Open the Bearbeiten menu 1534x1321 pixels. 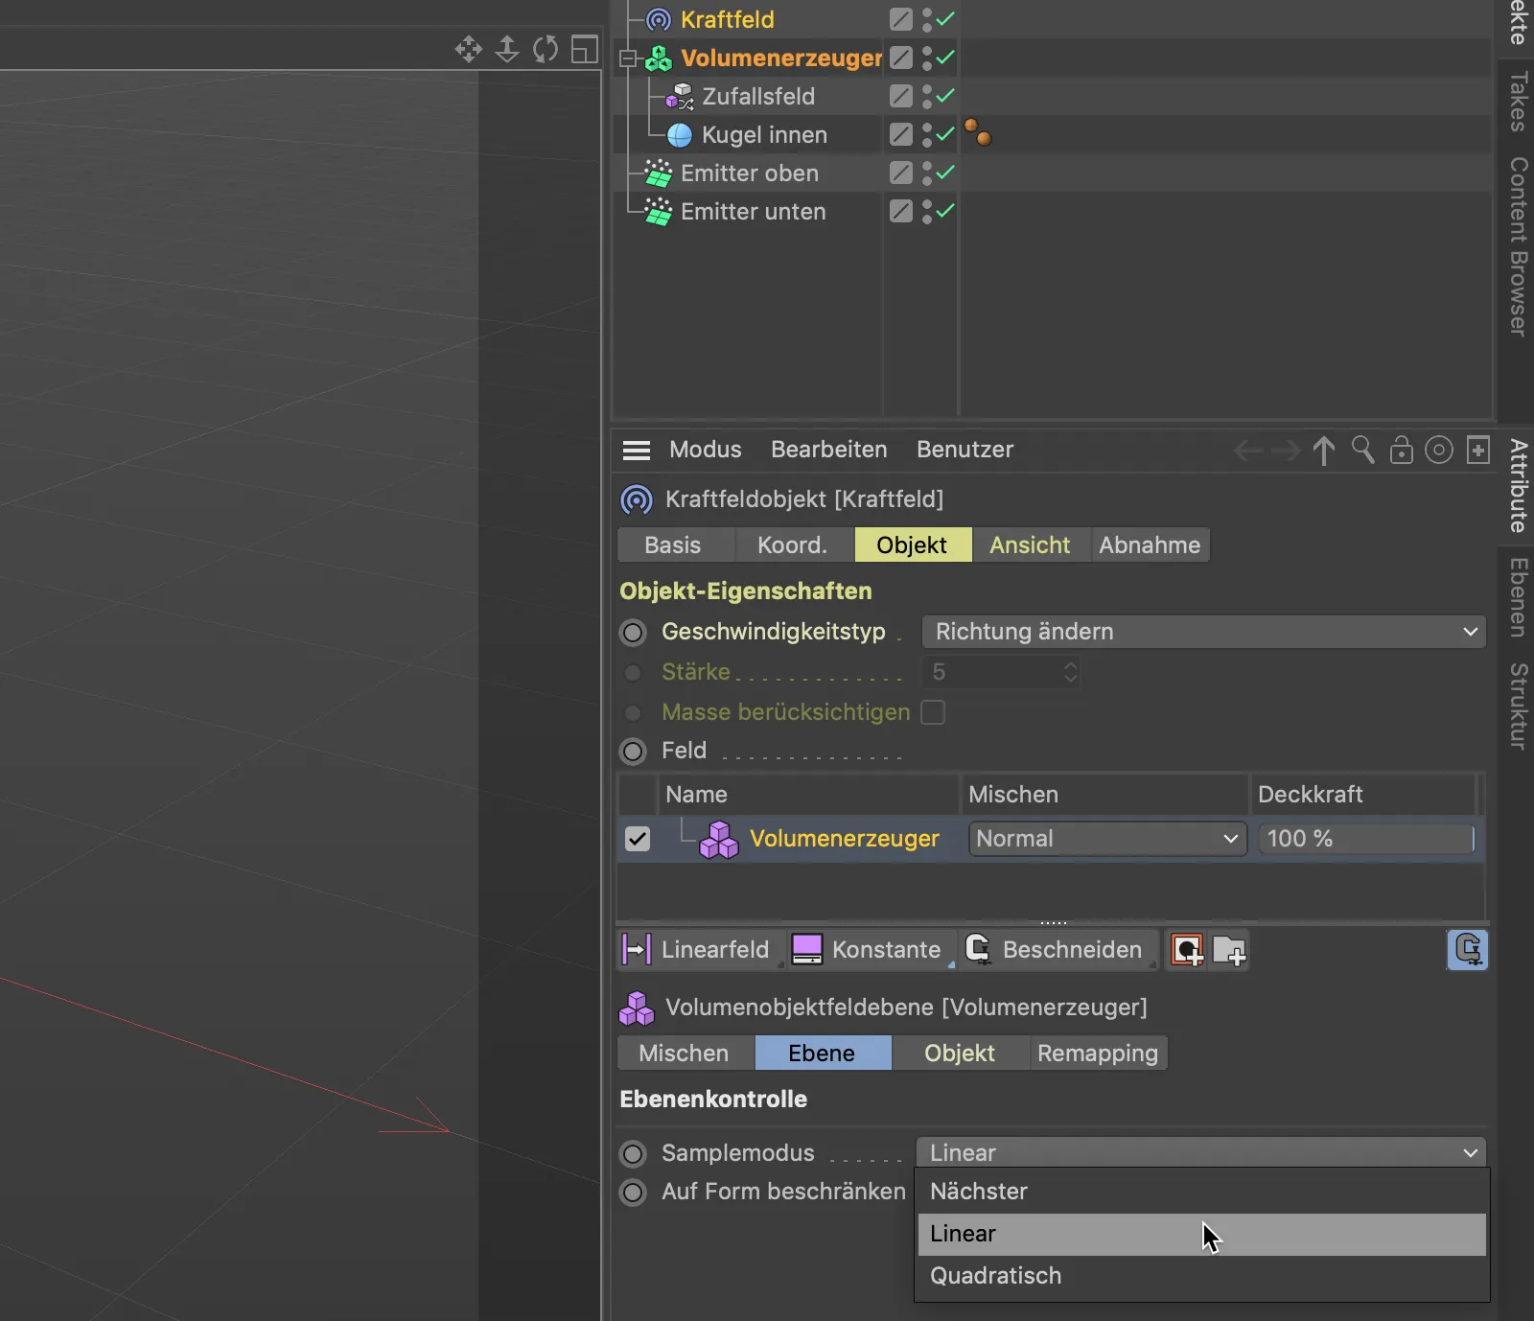coord(829,450)
